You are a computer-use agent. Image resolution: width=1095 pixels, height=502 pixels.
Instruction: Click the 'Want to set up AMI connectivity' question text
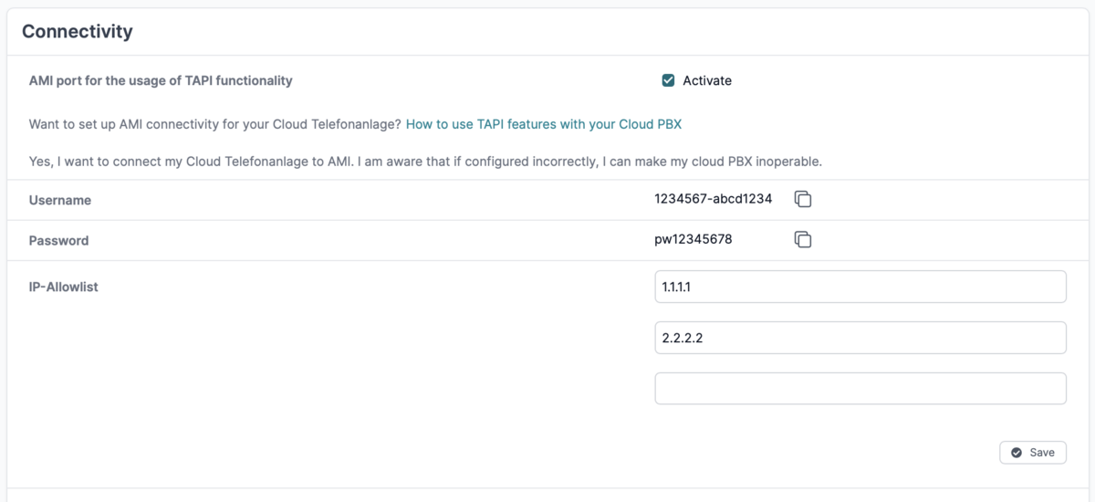[215, 124]
